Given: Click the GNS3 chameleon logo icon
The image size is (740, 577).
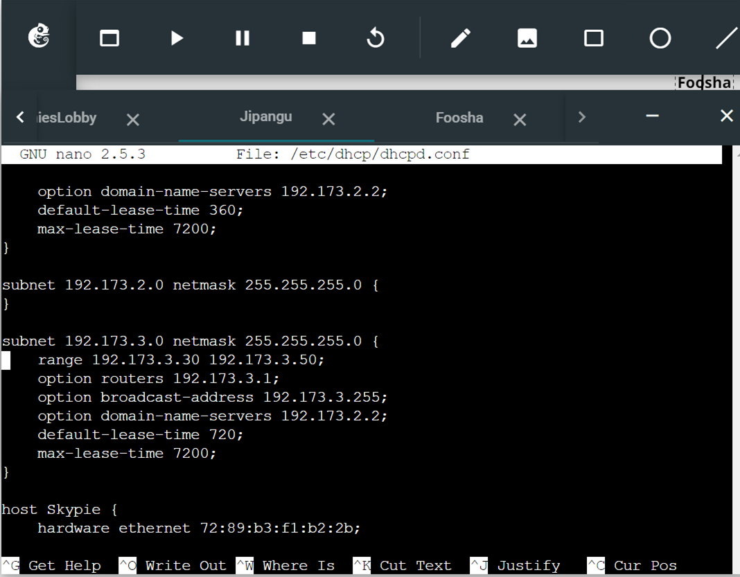Looking at the screenshot, I should point(39,36).
